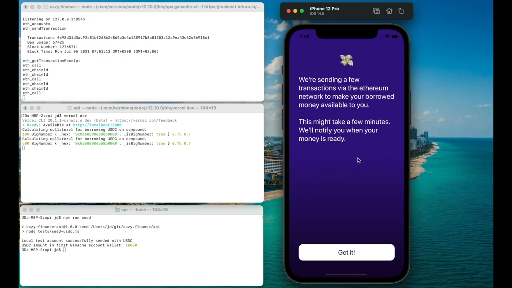
Task: Click the Block Number: 12765711 line
Action: click(x=52, y=47)
